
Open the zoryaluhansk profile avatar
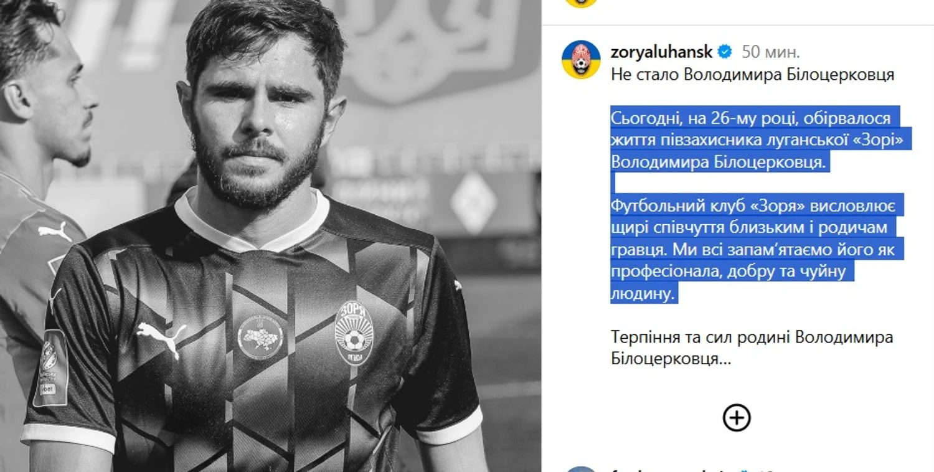[x=581, y=60]
